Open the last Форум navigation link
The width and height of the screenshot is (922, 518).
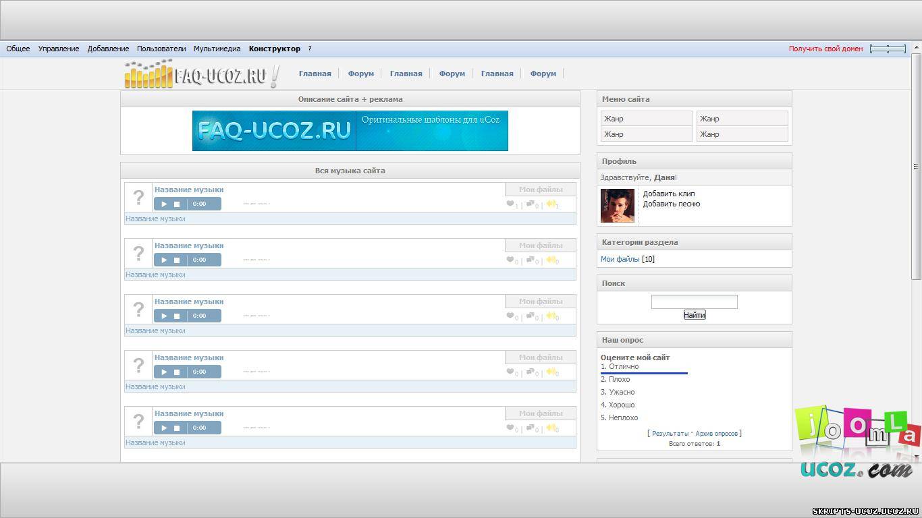(x=543, y=74)
